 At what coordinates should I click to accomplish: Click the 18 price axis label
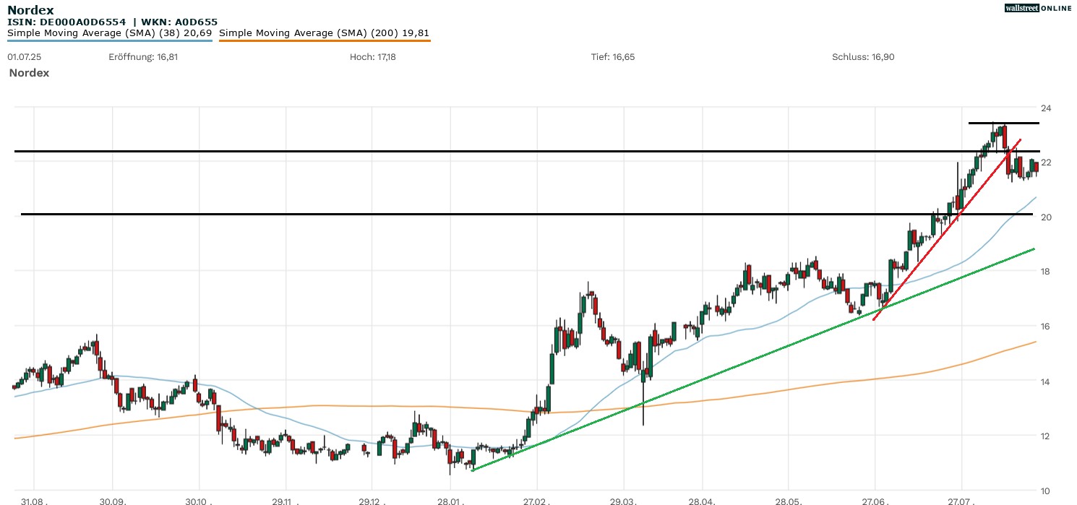click(x=1046, y=272)
